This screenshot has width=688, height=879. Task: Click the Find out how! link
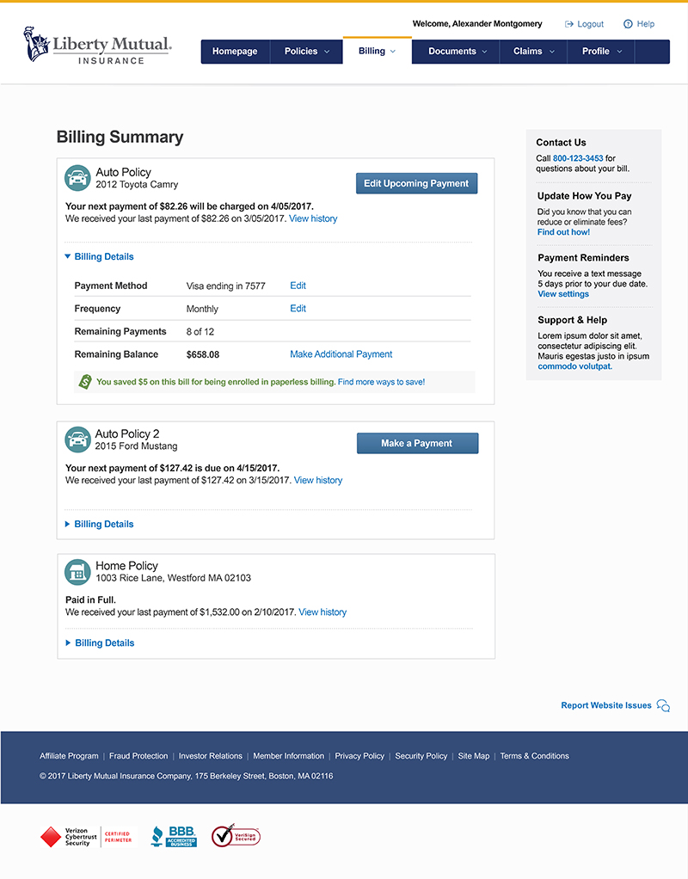pyautogui.click(x=563, y=232)
